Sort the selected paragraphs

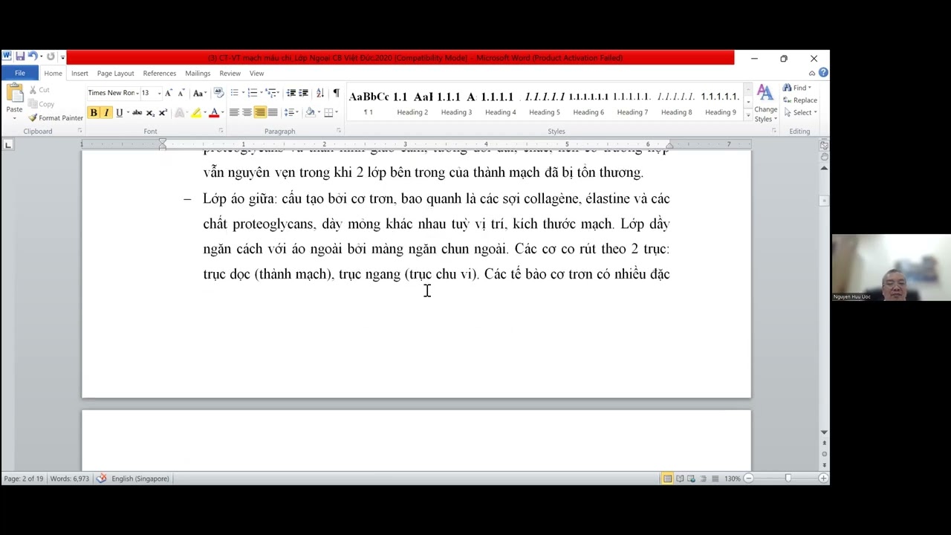320,93
